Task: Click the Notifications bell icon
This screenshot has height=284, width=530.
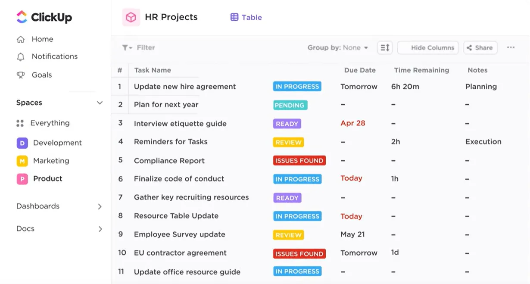Action: coord(20,56)
